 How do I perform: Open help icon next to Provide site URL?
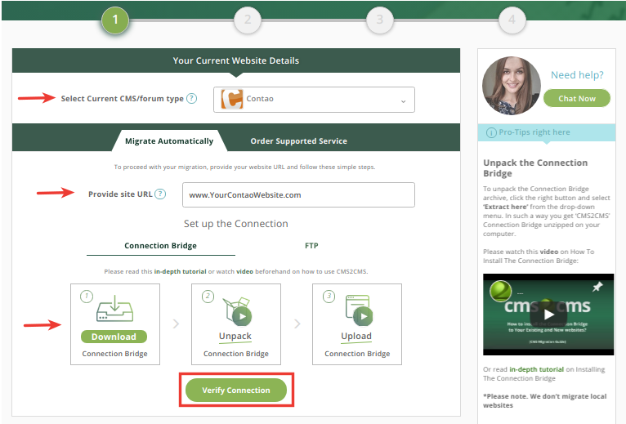coord(160,194)
